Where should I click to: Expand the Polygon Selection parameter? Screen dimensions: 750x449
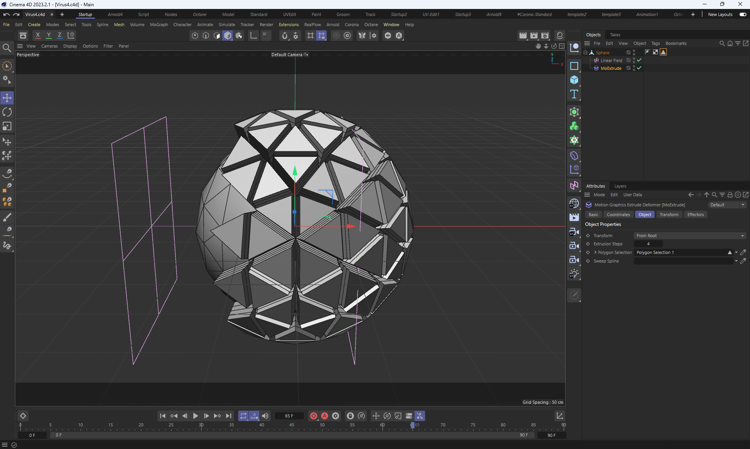(595, 252)
